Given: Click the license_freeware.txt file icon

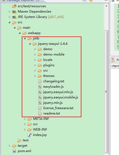Looking at the screenshot, I should (x=40, y=108).
